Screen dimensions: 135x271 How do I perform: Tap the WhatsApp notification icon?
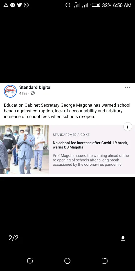point(26,5)
